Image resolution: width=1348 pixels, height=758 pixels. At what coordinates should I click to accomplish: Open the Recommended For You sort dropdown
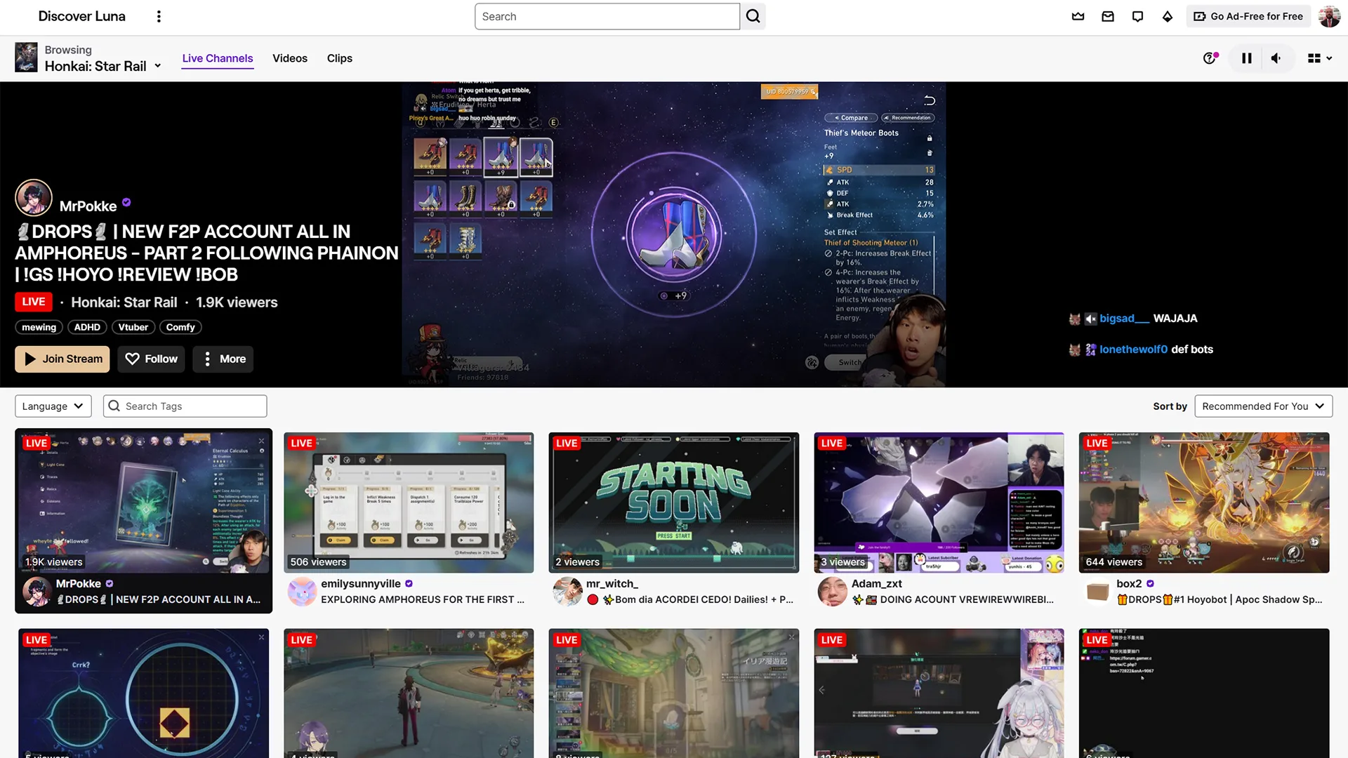click(1263, 406)
